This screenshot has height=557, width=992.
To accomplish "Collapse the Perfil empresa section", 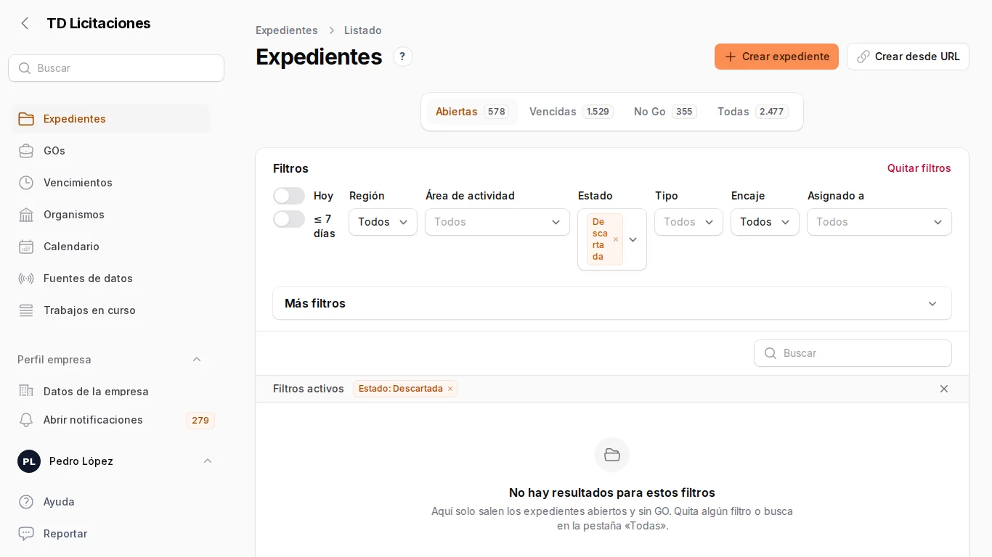I will coord(197,360).
